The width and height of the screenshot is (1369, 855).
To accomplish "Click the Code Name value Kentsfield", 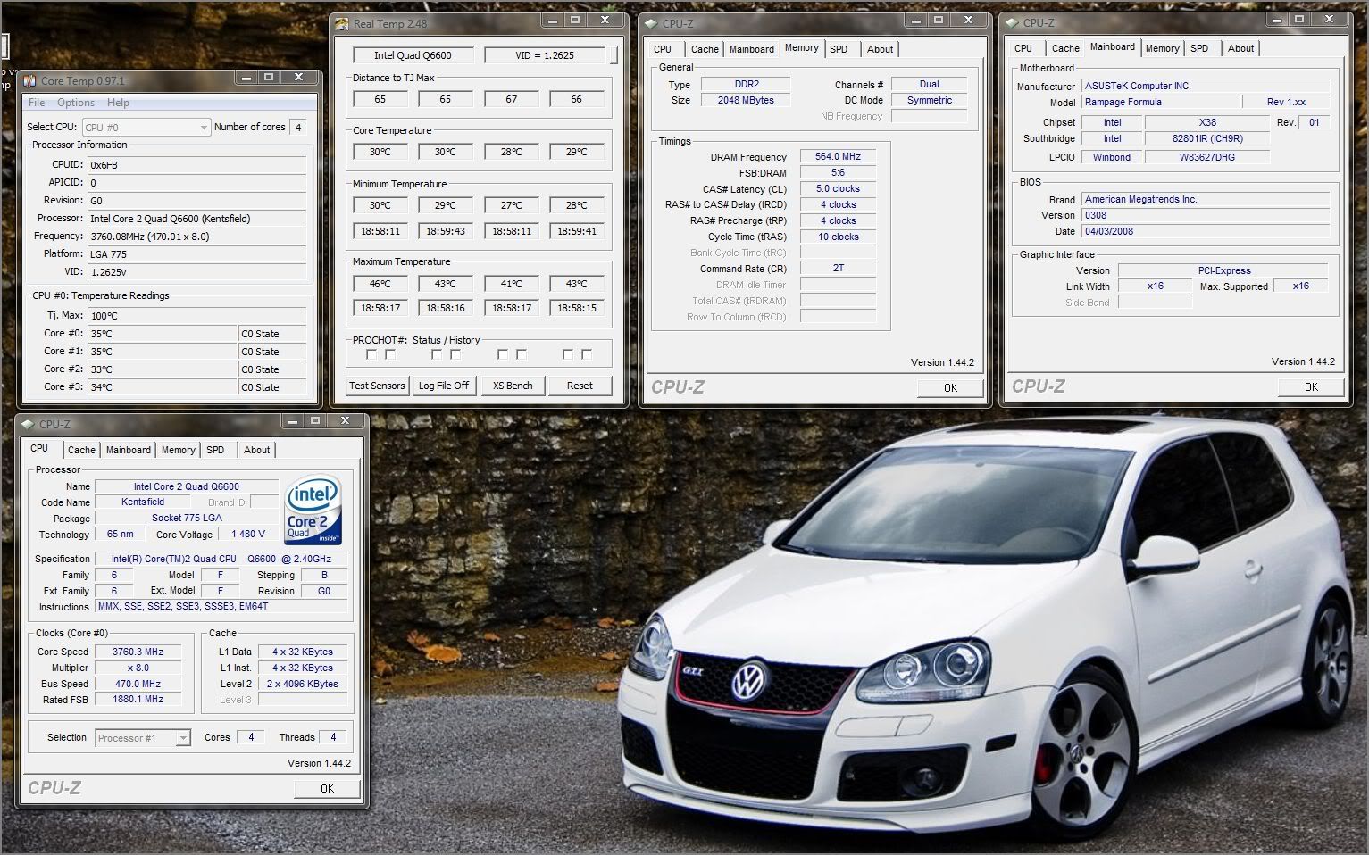I will point(143,502).
